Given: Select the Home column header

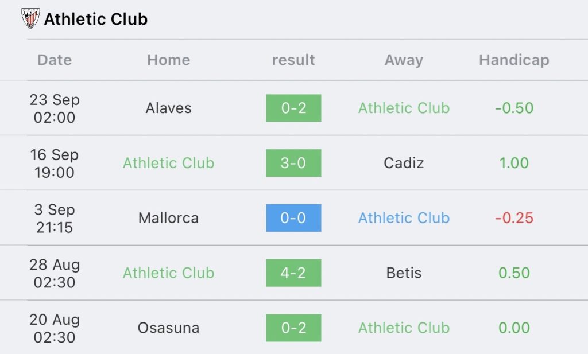Looking at the screenshot, I should (169, 60).
